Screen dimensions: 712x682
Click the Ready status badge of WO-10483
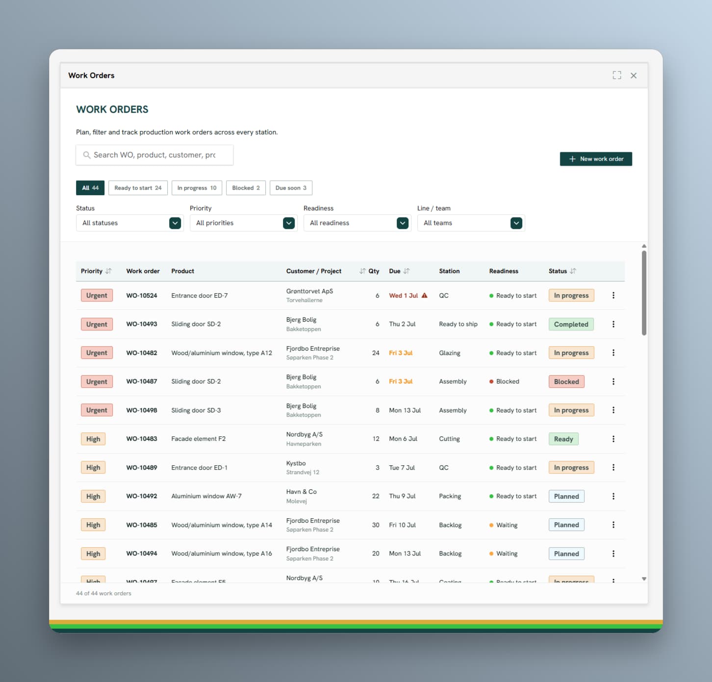coord(563,439)
